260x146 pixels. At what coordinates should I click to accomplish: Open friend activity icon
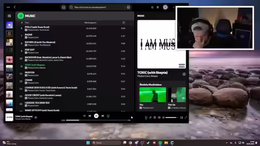point(158,7)
